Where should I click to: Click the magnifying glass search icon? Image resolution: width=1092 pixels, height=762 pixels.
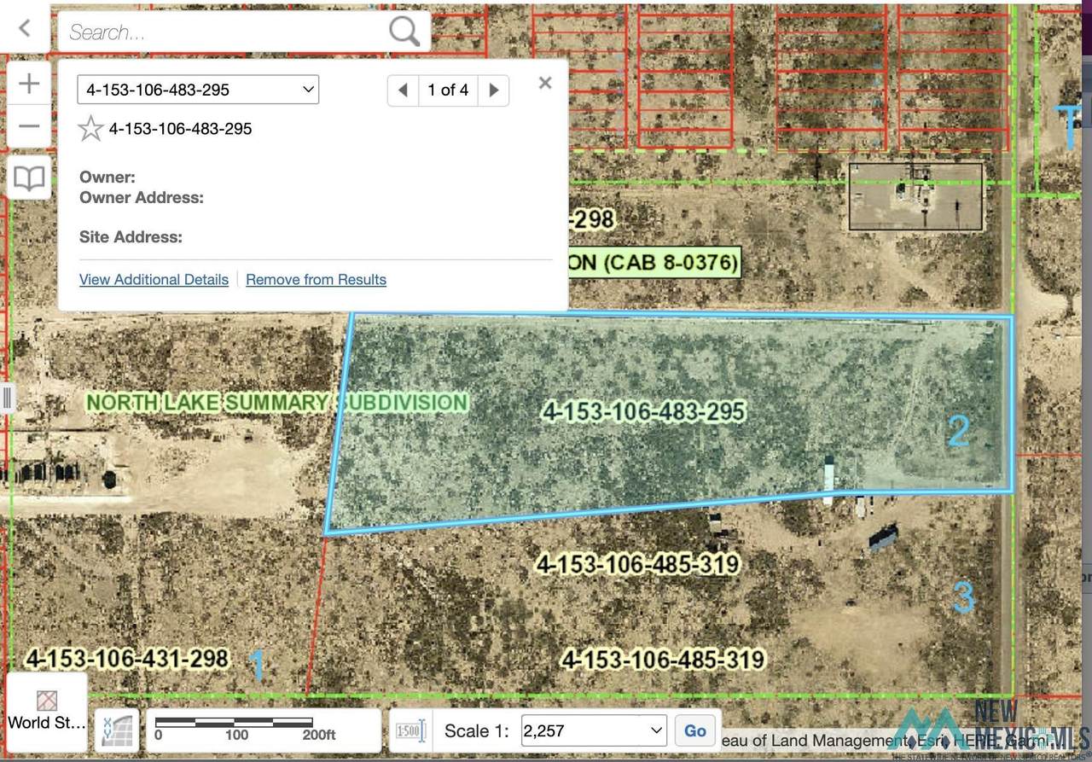[x=404, y=32]
